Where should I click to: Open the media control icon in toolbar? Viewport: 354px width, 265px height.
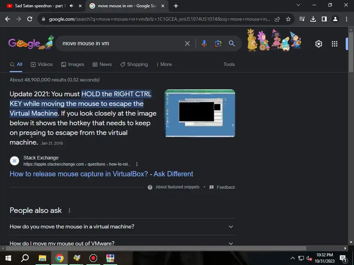pos(302,19)
